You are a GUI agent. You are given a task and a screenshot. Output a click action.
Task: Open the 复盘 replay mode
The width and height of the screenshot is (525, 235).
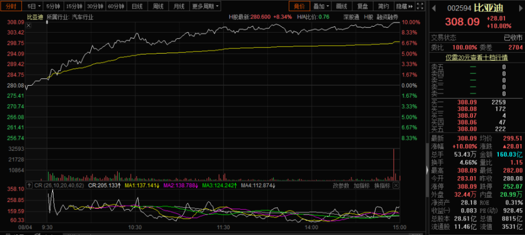[x=362, y=6]
